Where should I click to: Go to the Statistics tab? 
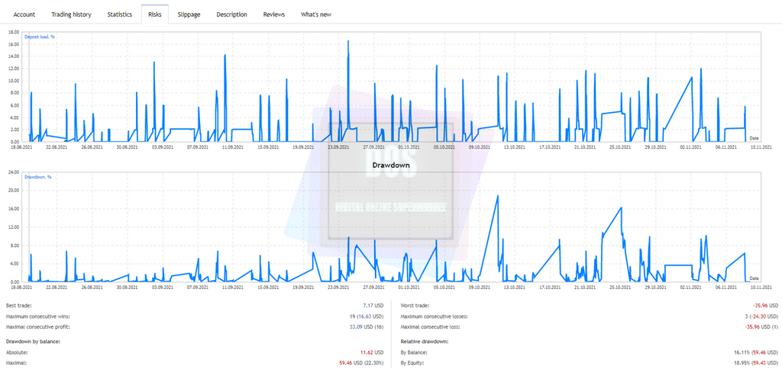[120, 14]
